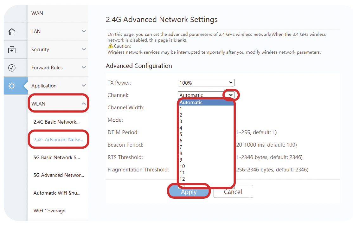This screenshot has height=225, width=353.
Task: Click the system status monitor icon
Action: coord(12,68)
